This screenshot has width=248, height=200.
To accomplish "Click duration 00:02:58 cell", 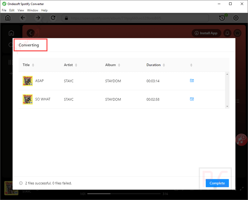I will pos(153,99).
